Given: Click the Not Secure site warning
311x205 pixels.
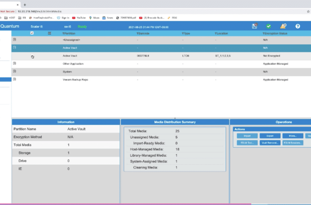Looking at the screenshot, I should (x=7, y=12).
